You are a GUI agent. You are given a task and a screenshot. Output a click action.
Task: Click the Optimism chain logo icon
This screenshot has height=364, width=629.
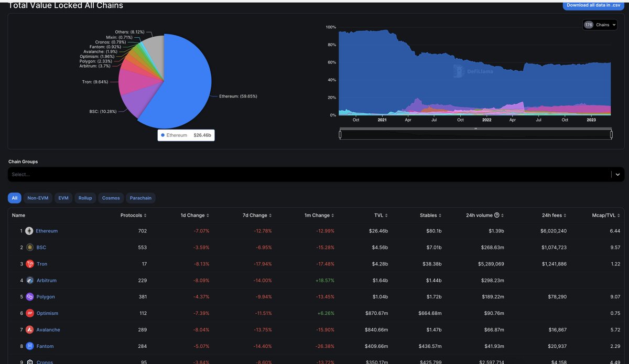[x=29, y=313]
